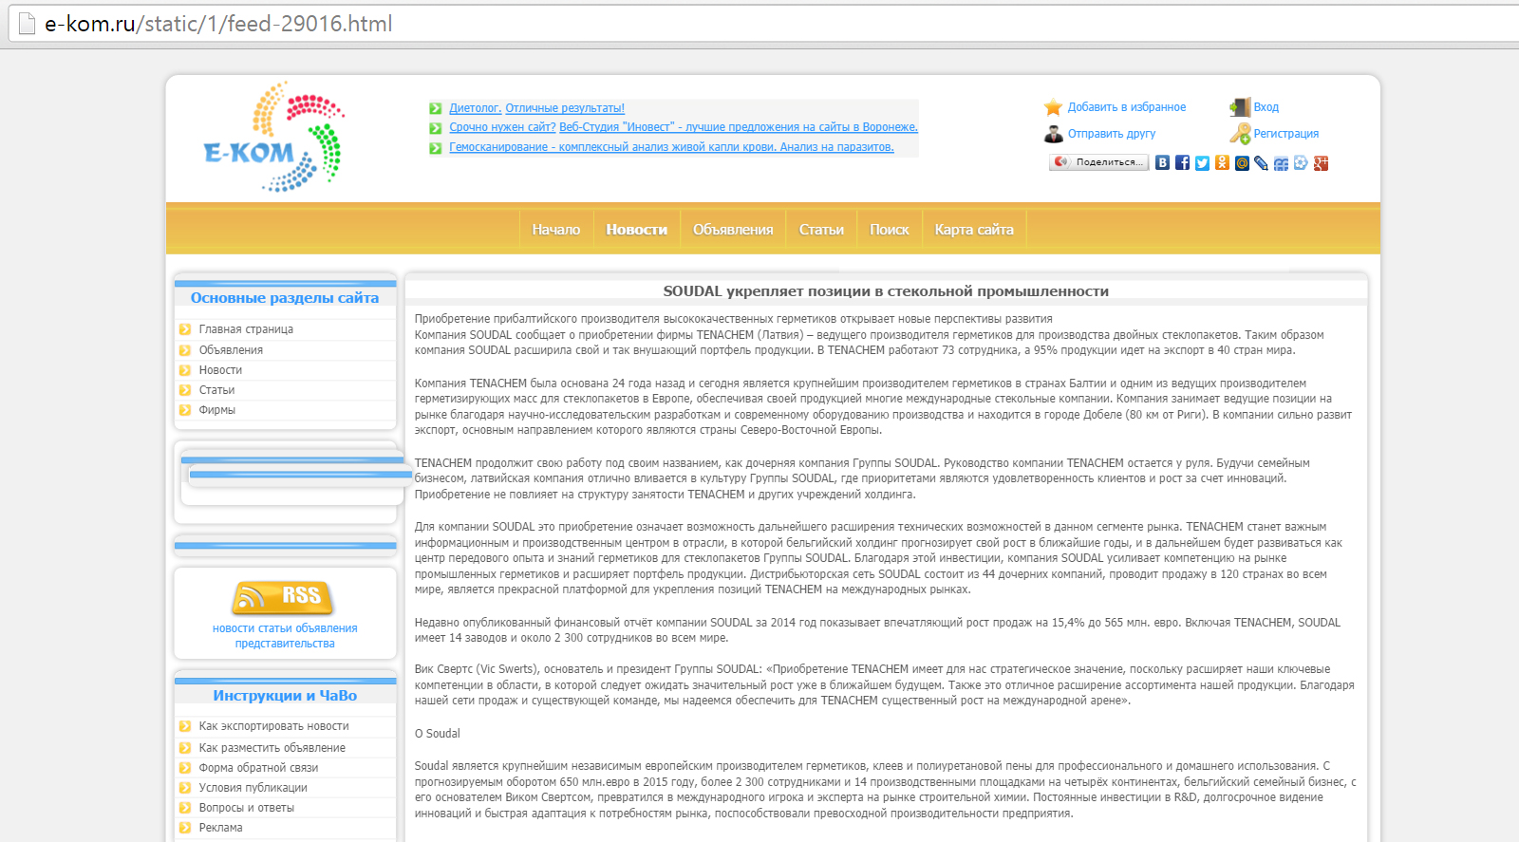1519x842 pixels.
Task: Click the Добавить в избранное link
Action: pos(1127,107)
